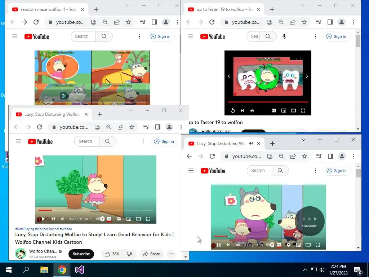Show hidden tray icons chevron
This screenshot has height=277, width=369.
(x=305, y=270)
